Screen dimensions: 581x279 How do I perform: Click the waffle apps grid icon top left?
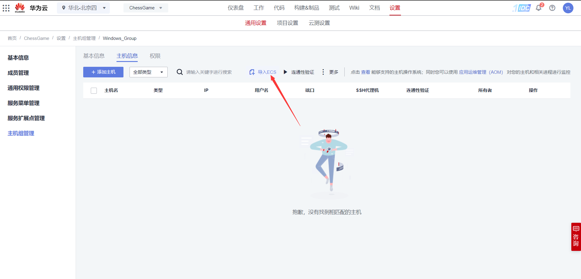[6, 8]
